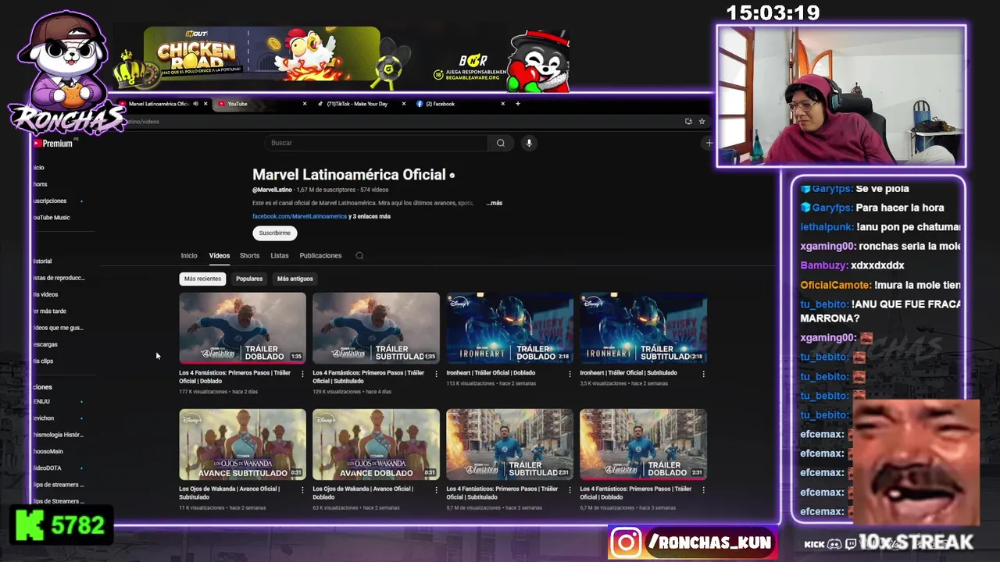Click the Chicken Road banner ad
The height and width of the screenshot is (562, 1000).
point(262,54)
